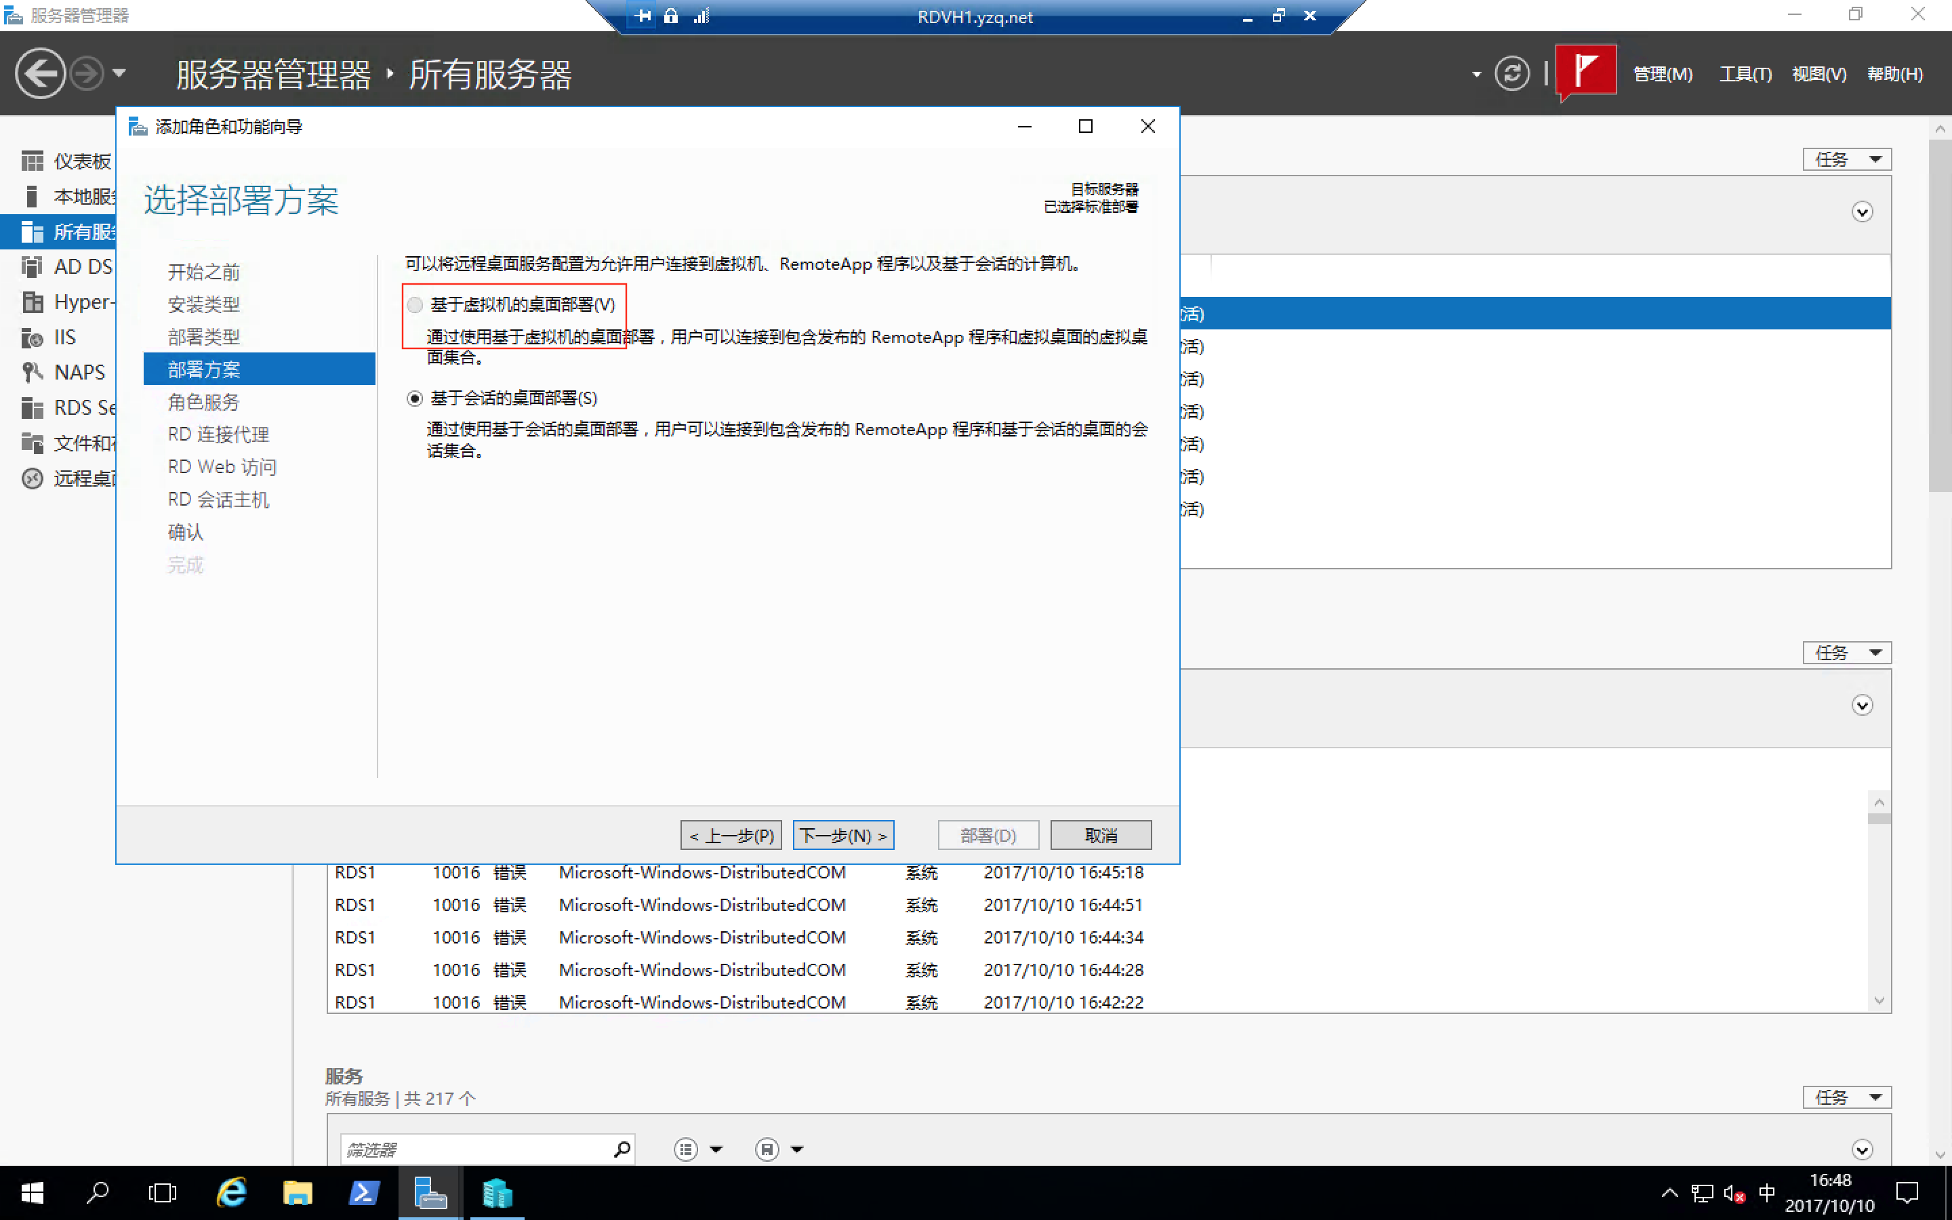This screenshot has height=1220, width=1952.
Task: Click the connection bar signal quality icon
Action: tap(701, 16)
